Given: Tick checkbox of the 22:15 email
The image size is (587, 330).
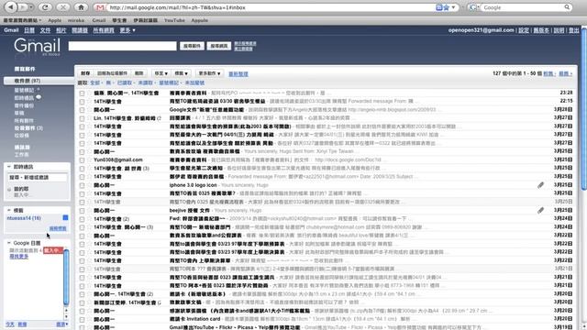Looking at the screenshot, I should point(82,102).
